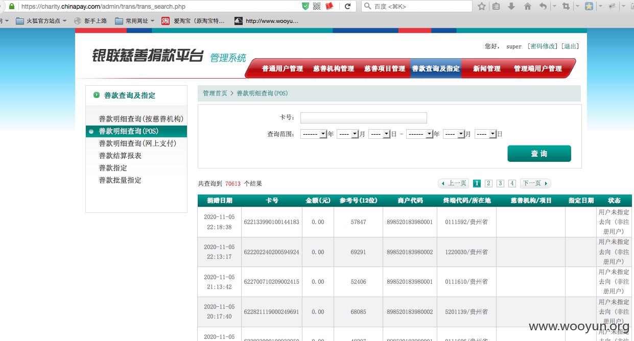The image size is (634, 341).
Task: Go to 下一页 next page
Action: pos(535,183)
